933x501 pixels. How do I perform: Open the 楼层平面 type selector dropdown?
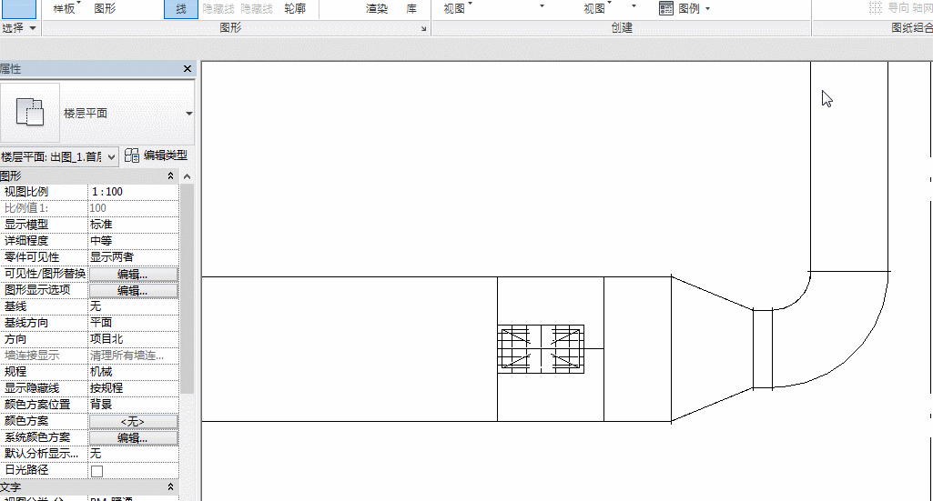(188, 114)
